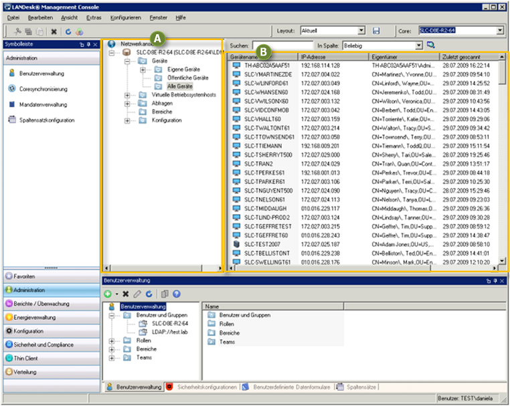Collapse the Geräte tree node
This screenshot has width=510, height=406.
[127, 61]
